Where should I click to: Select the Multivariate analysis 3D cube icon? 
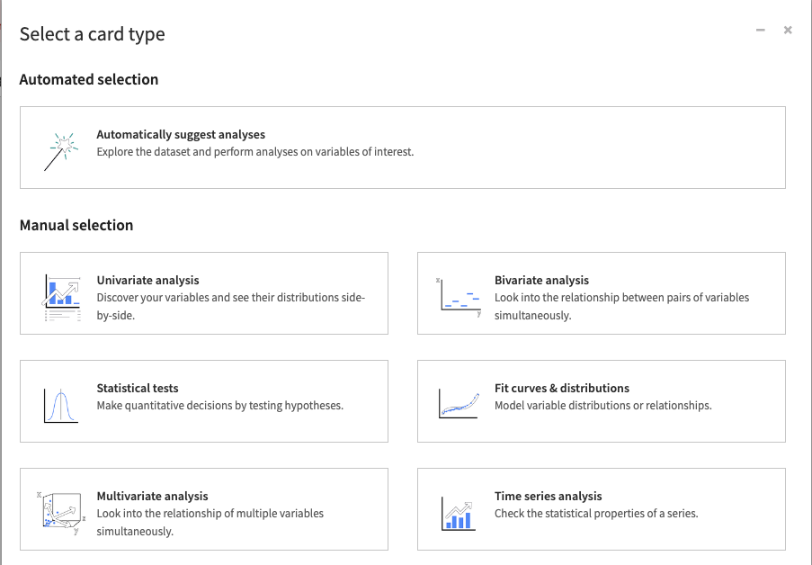[x=59, y=508]
